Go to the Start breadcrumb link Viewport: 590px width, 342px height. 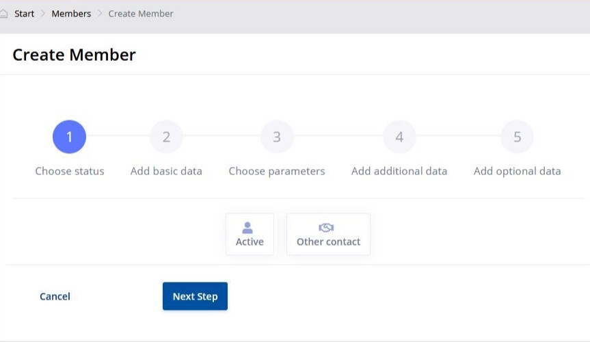click(x=25, y=14)
